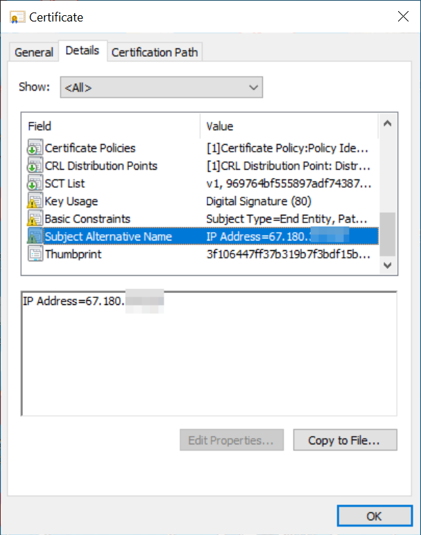Click the Basic Constraints warning icon
Image resolution: width=421 pixels, height=535 pixels.
(35, 219)
